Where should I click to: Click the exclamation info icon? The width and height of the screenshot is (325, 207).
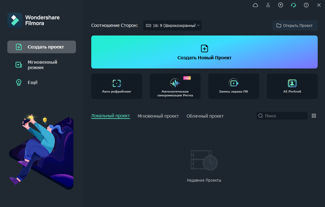tap(306, 5)
